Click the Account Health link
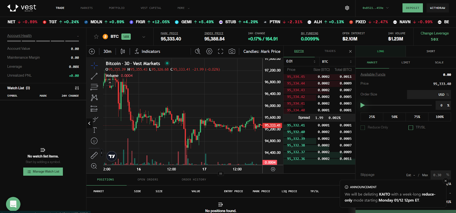The height and width of the screenshot is (213, 456). (x=19, y=36)
